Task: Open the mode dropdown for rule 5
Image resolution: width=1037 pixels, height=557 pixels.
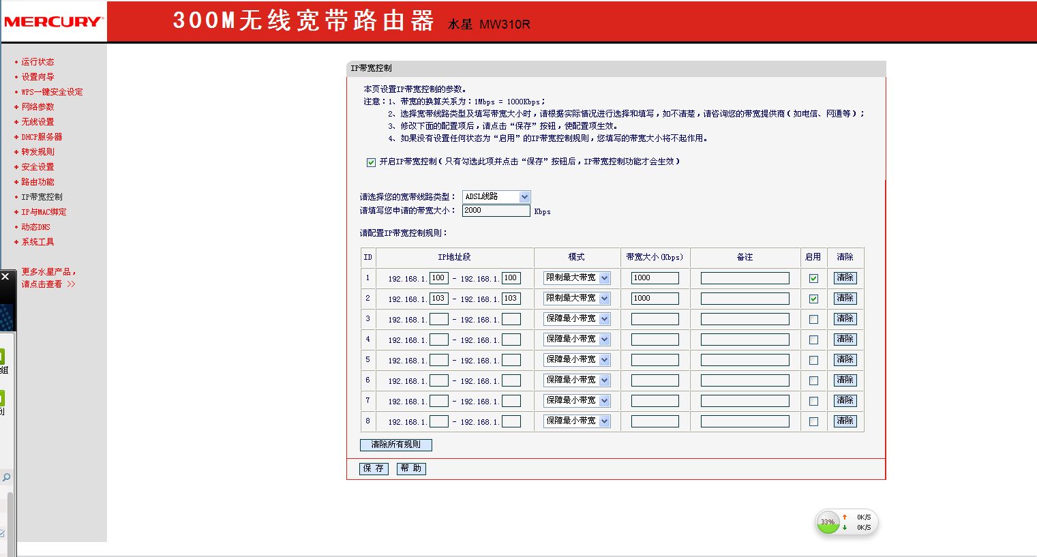Action: click(x=577, y=360)
